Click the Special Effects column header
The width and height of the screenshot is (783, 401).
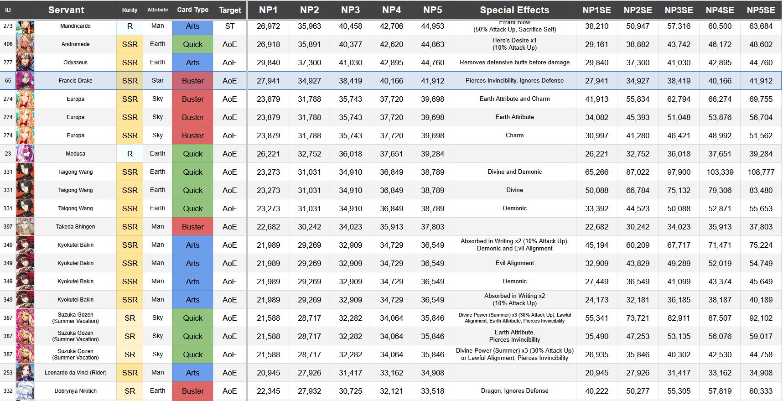514,10
